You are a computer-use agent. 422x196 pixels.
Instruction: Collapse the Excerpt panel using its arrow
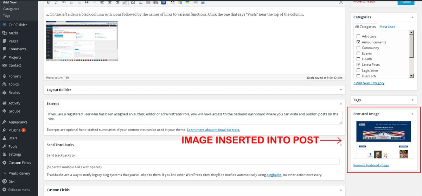tap(340, 104)
